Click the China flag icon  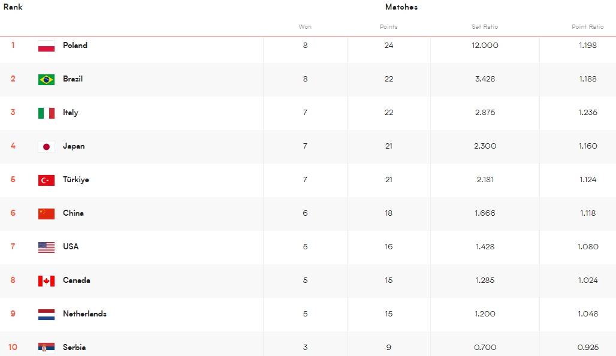pos(46,214)
